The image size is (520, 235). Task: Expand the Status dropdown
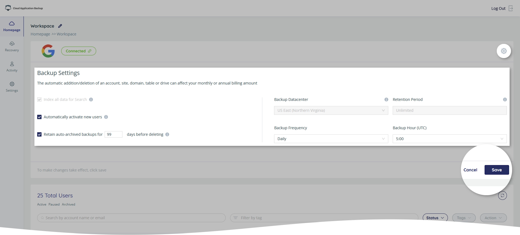click(435, 218)
